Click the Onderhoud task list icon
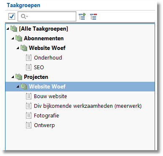163x156 pixels. point(28,58)
